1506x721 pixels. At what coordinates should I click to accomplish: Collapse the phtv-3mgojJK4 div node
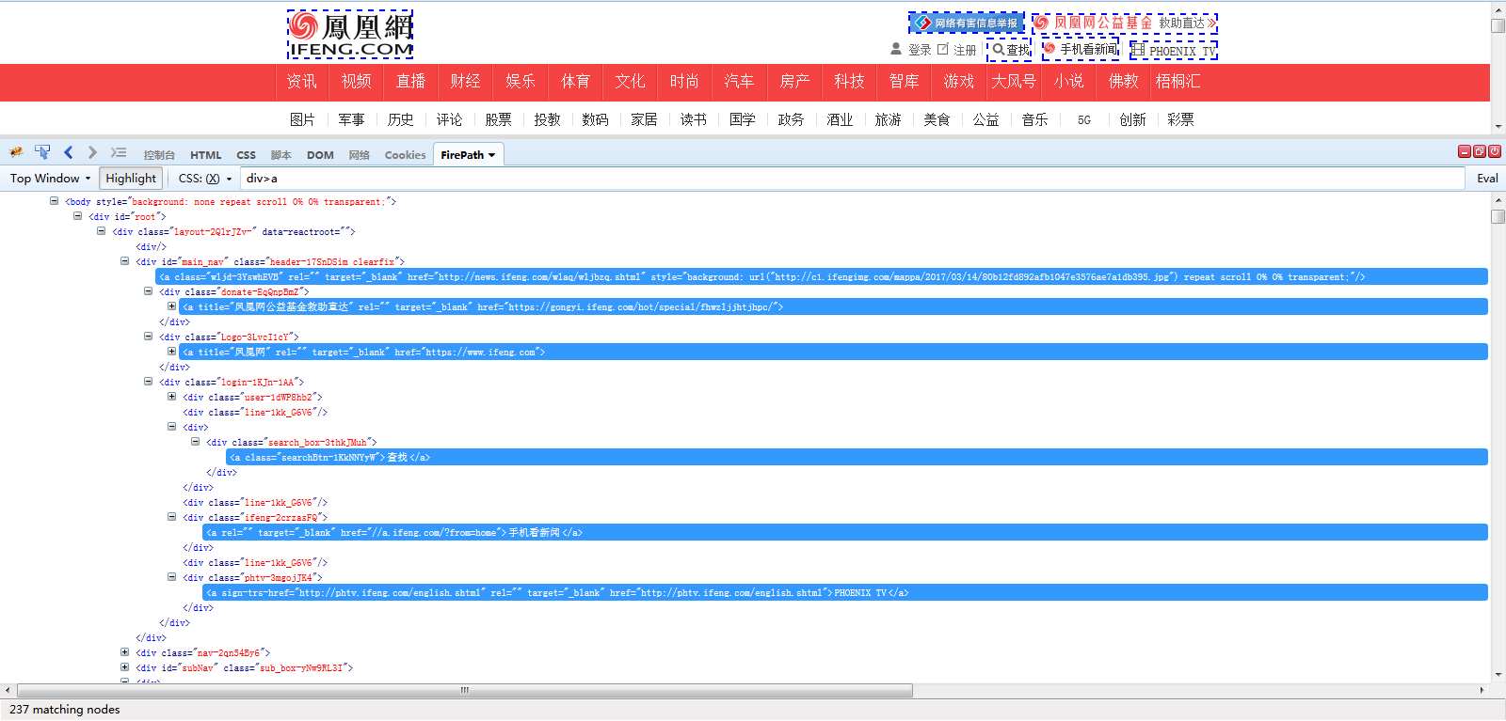[x=171, y=577]
